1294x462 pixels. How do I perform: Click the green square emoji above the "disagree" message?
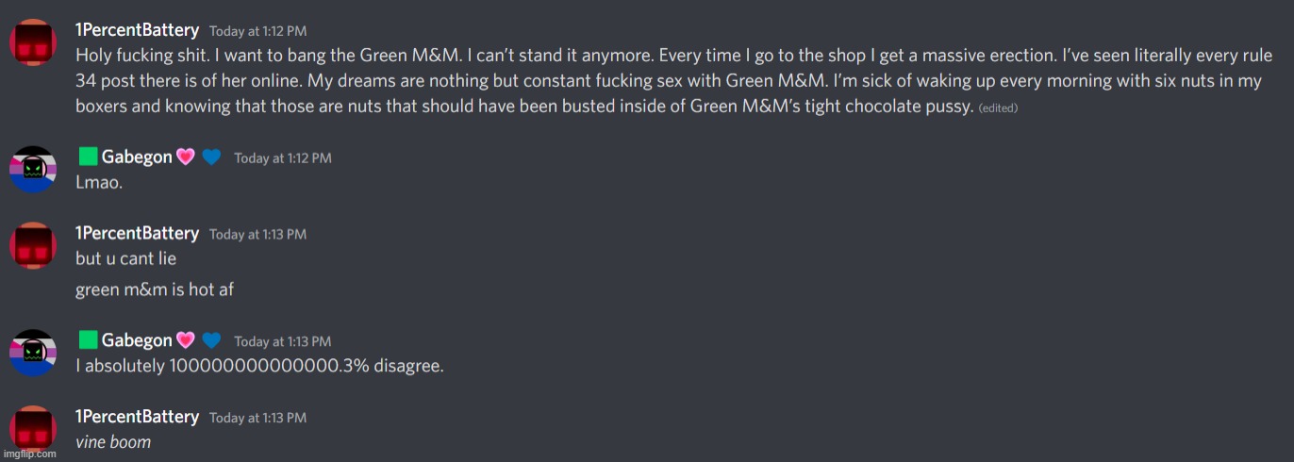(88, 340)
